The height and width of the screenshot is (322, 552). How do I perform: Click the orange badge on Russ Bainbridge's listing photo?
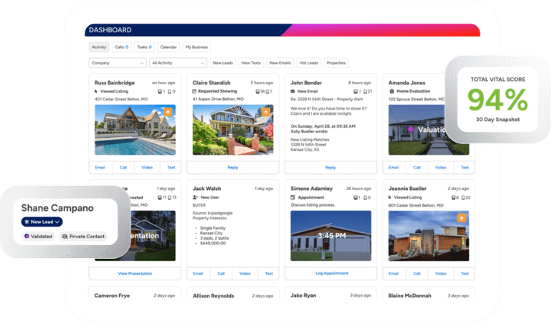coord(168,112)
